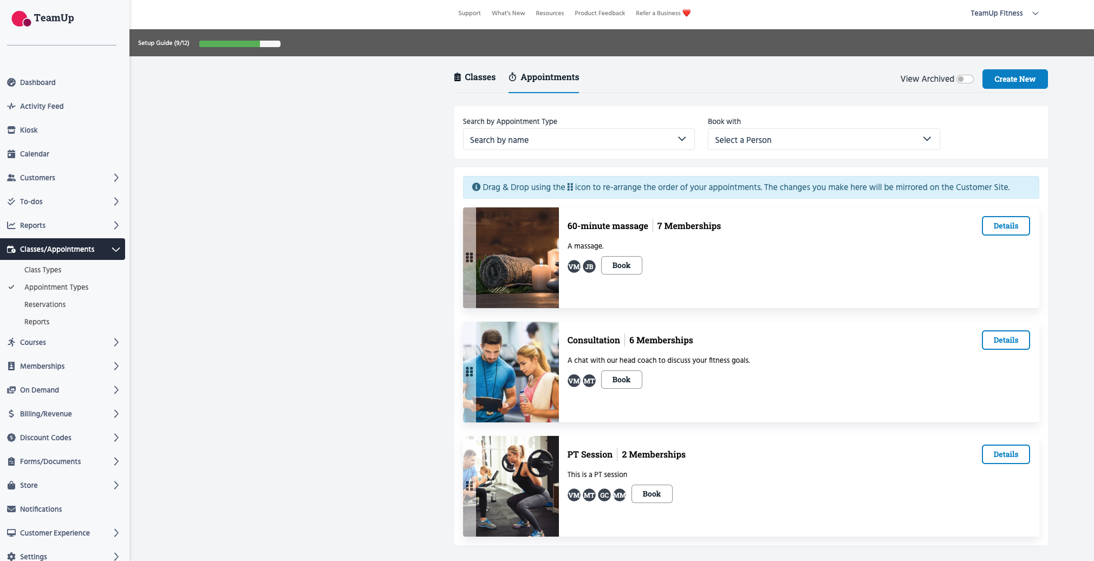Image resolution: width=1094 pixels, height=561 pixels.
Task: Click the Setup Guide progress bar
Action: 239,44
